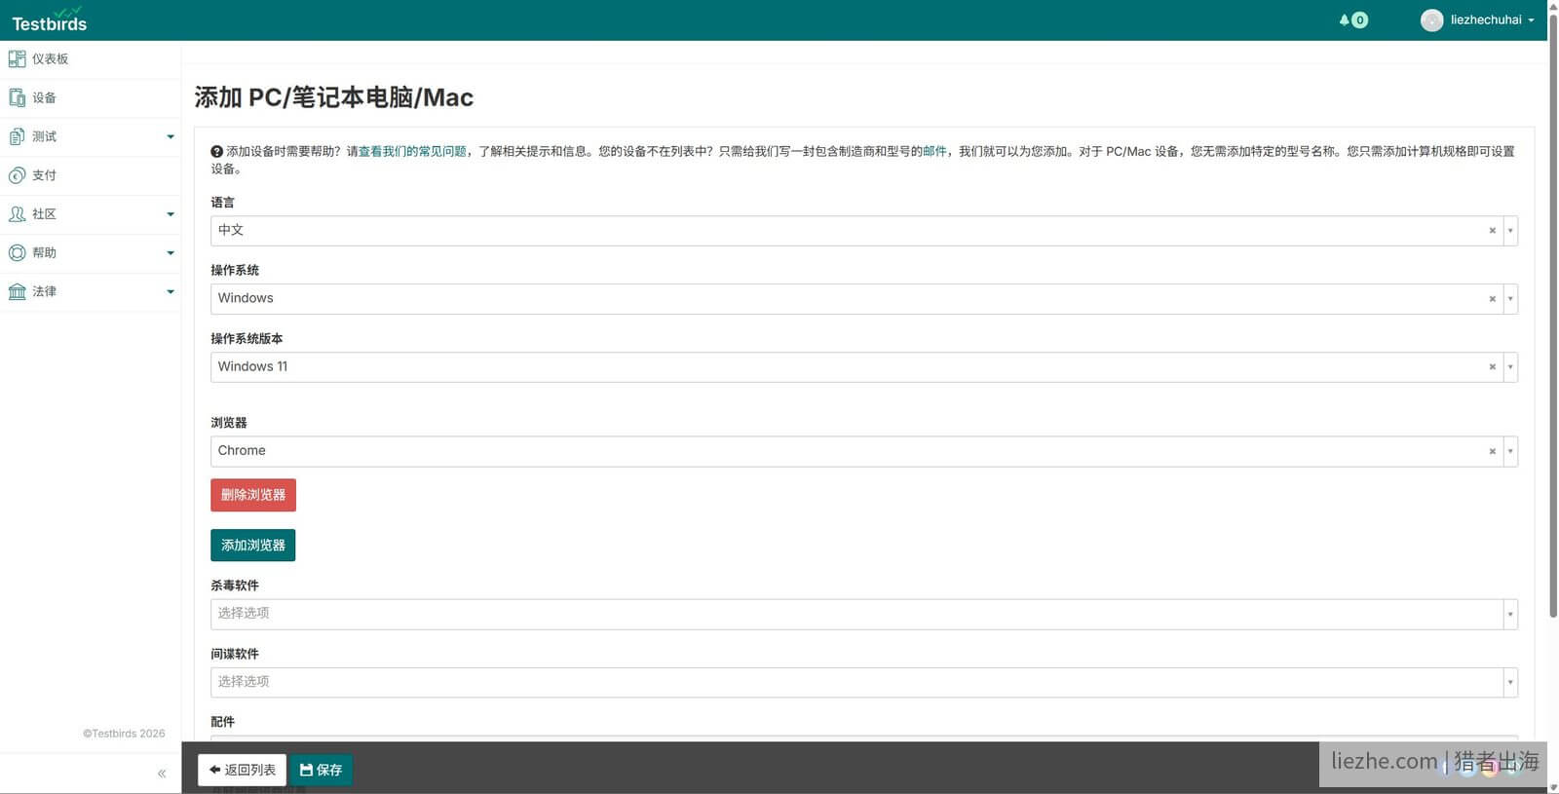Open the 杀毒软件 dropdown
Viewport: 1559px width, 794px height.
click(863, 614)
